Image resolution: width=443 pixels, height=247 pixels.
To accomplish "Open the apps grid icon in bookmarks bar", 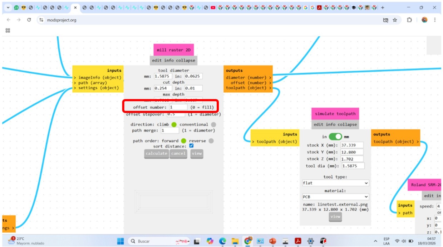I will 8,31.
